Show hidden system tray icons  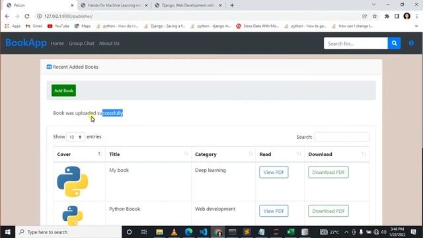(346, 232)
